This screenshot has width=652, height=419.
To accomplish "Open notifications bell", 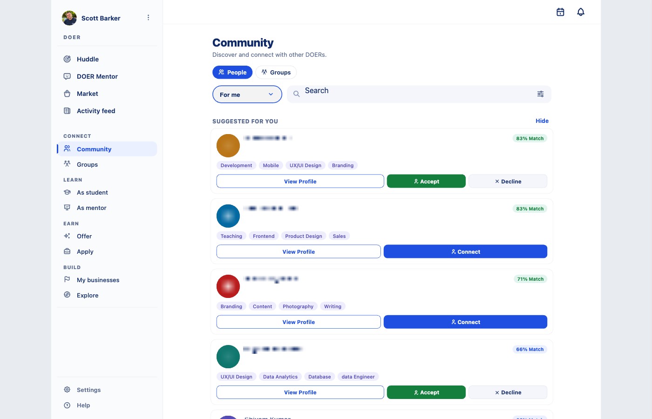I will coord(581,12).
